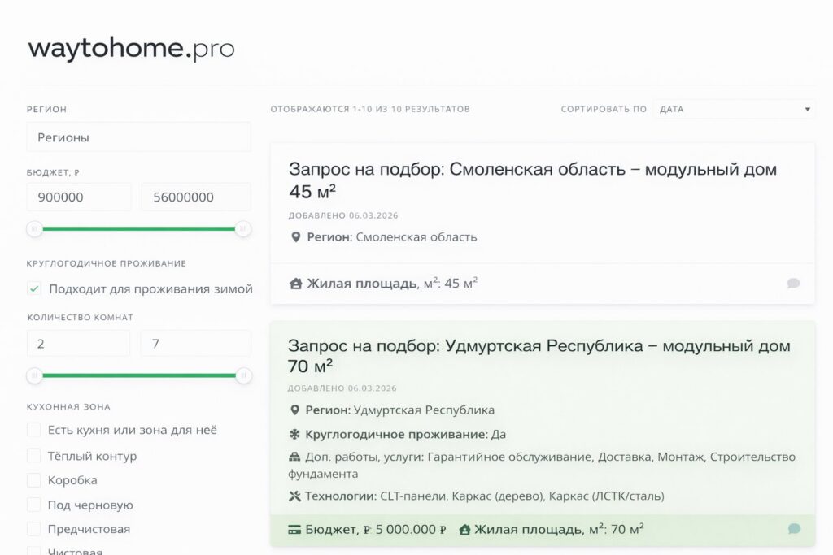Image resolution: width=833 pixels, height=555 pixels.
Task: Open the Регионы region selector
Action: [x=138, y=137]
